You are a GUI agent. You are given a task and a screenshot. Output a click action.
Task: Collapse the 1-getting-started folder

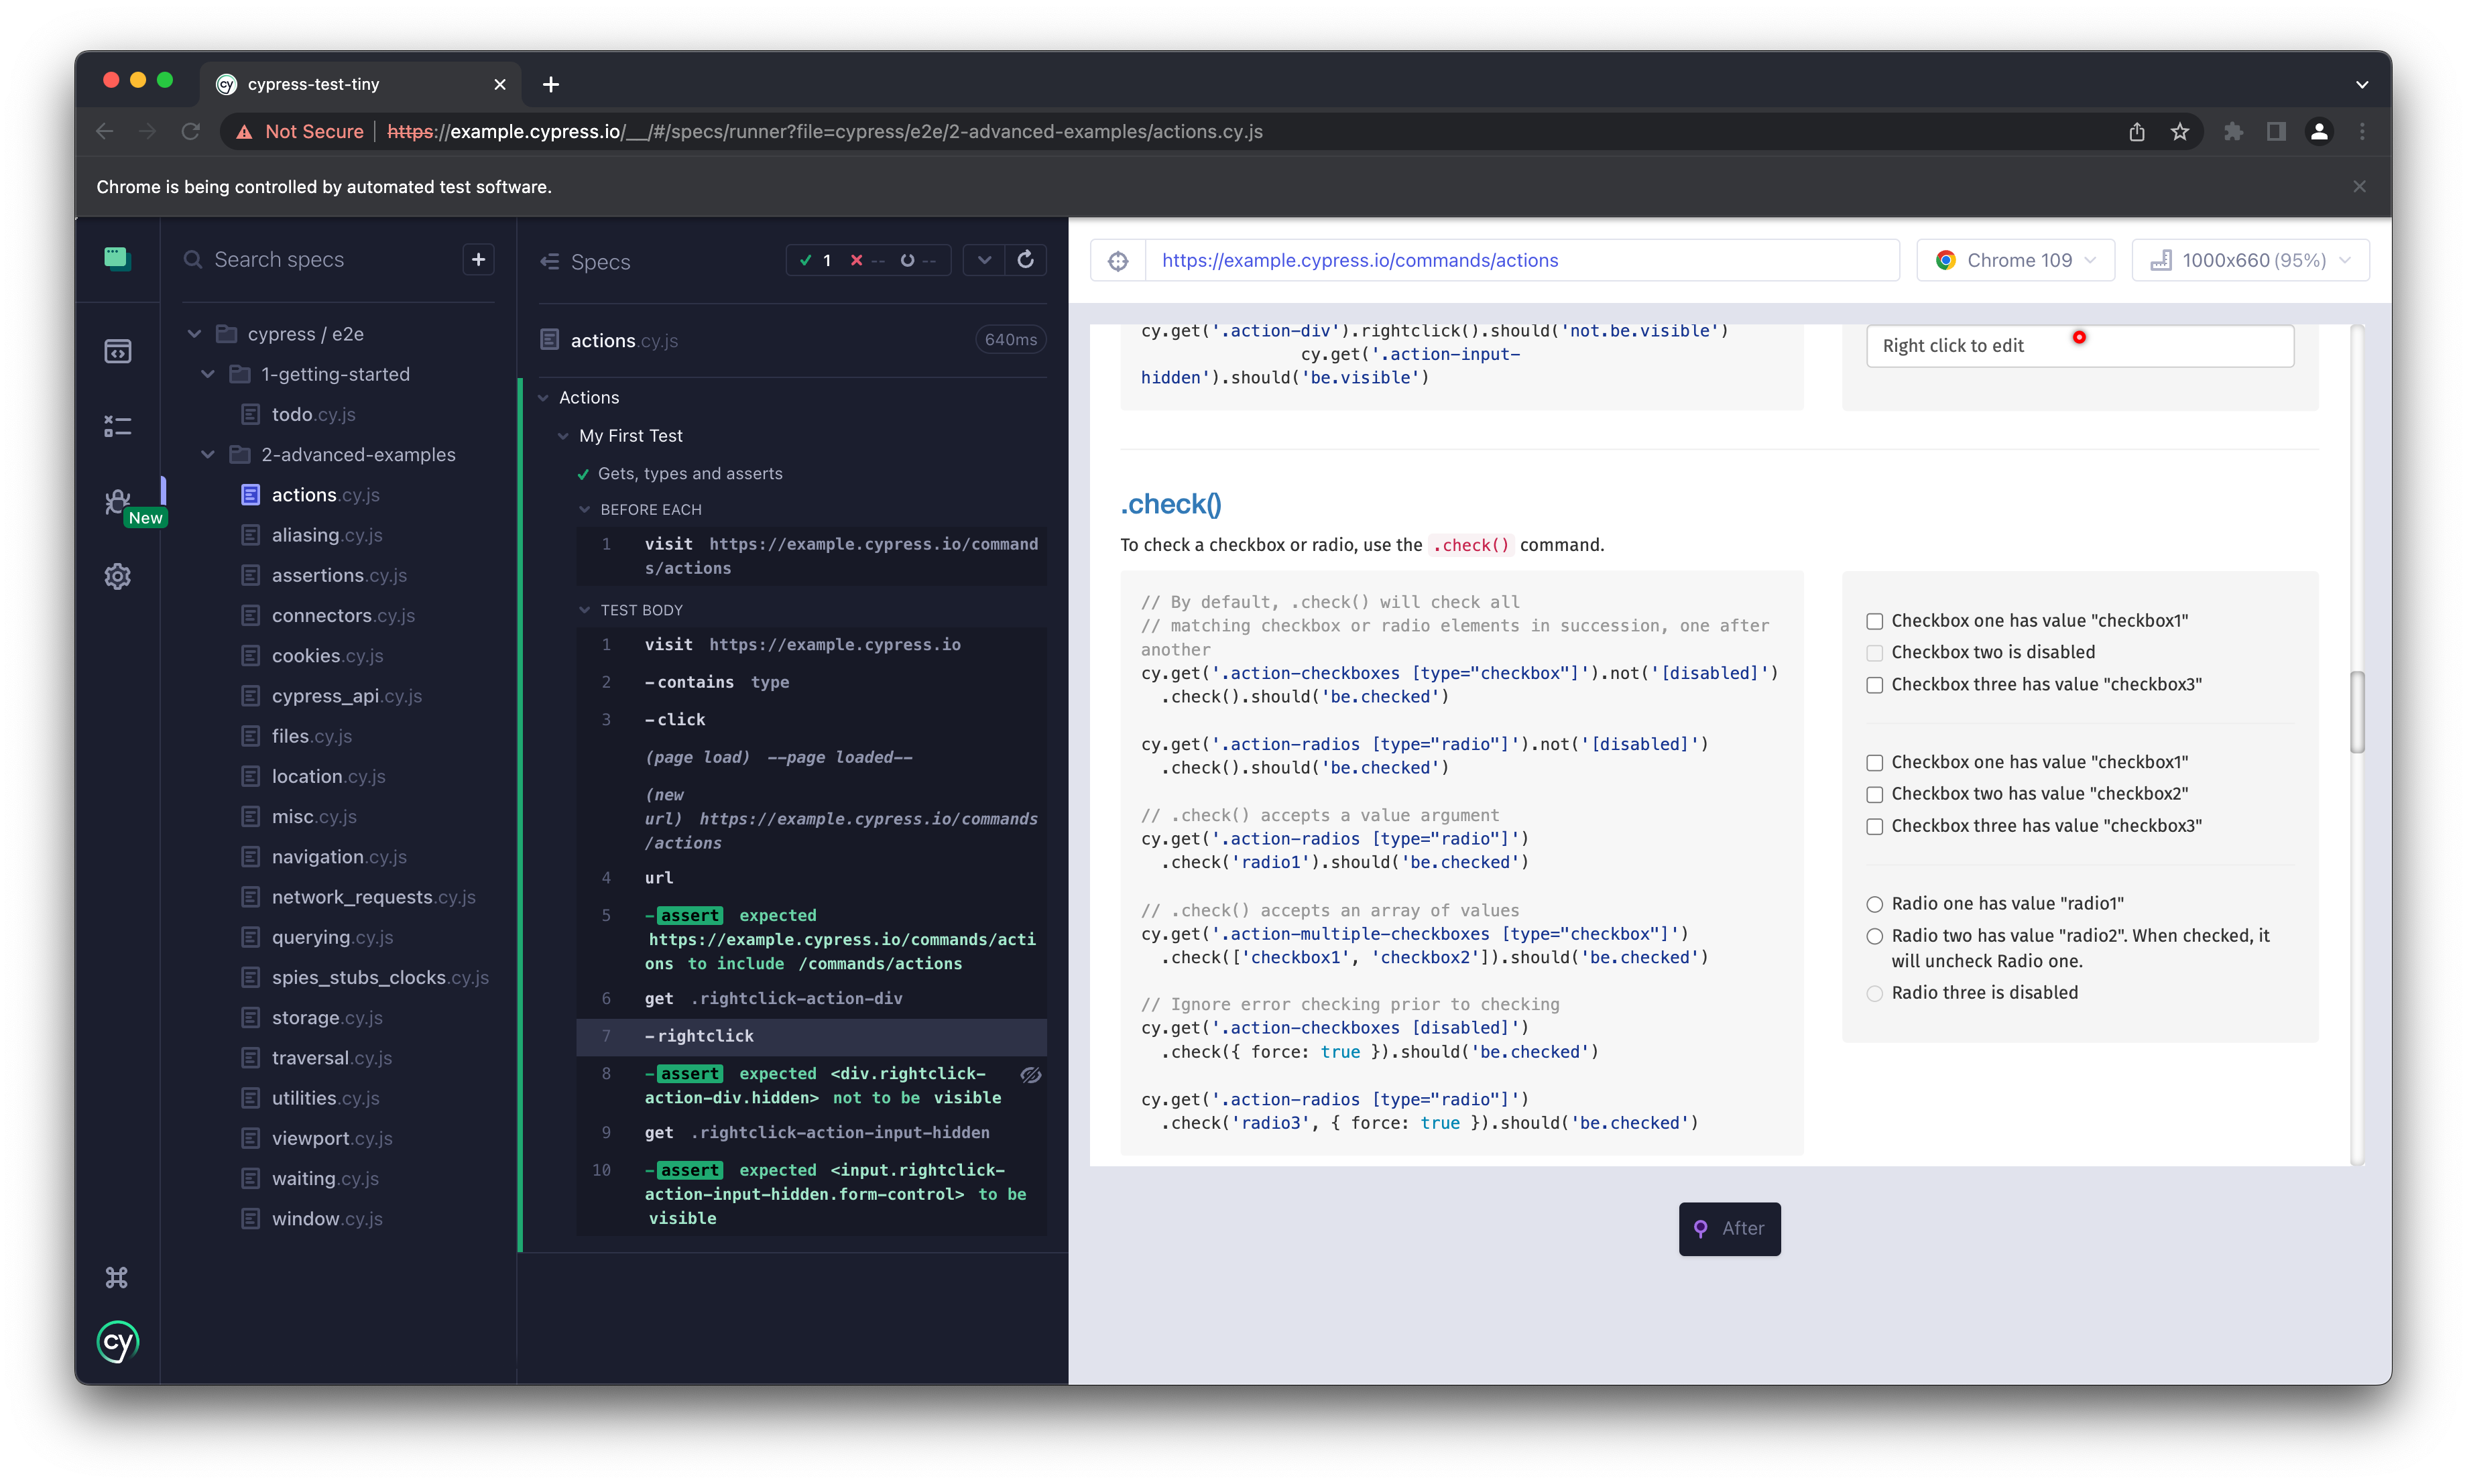[x=208, y=374]
